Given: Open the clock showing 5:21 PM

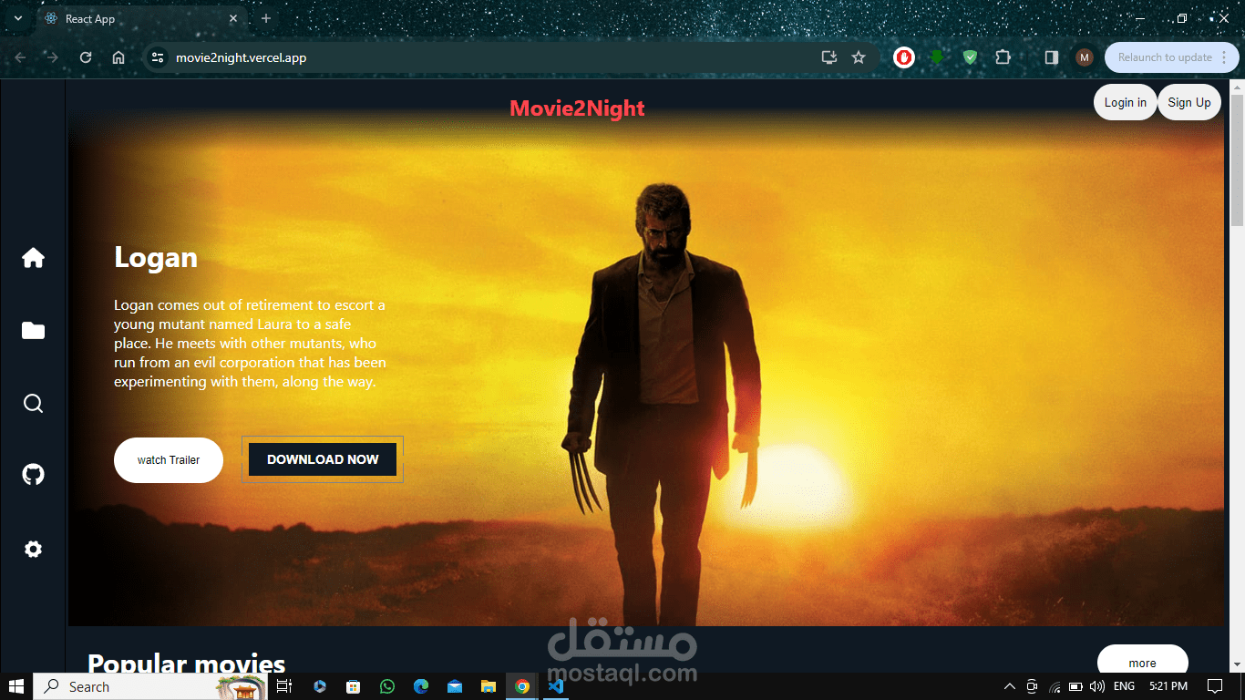Looking at the screenshot, I should 1168,686.
